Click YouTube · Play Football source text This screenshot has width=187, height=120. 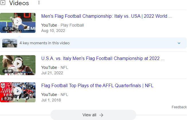tap(62, 25)
